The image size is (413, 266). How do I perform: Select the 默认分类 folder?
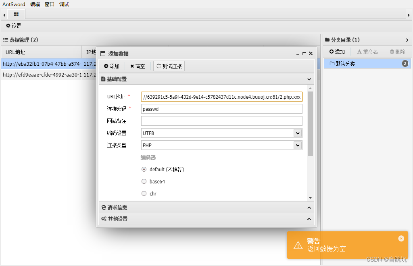[367, 64]
